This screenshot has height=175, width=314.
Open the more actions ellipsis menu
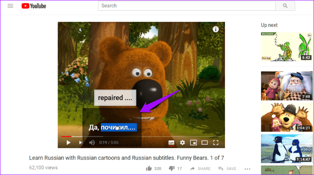pos(247,169)
